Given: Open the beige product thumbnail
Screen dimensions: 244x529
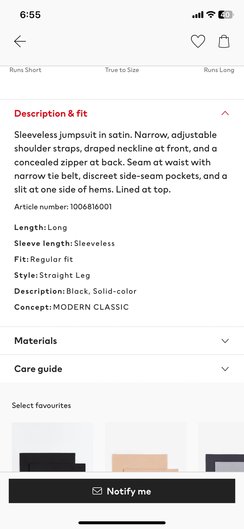Looking at the screenshot, I should (x=146, y=447).
